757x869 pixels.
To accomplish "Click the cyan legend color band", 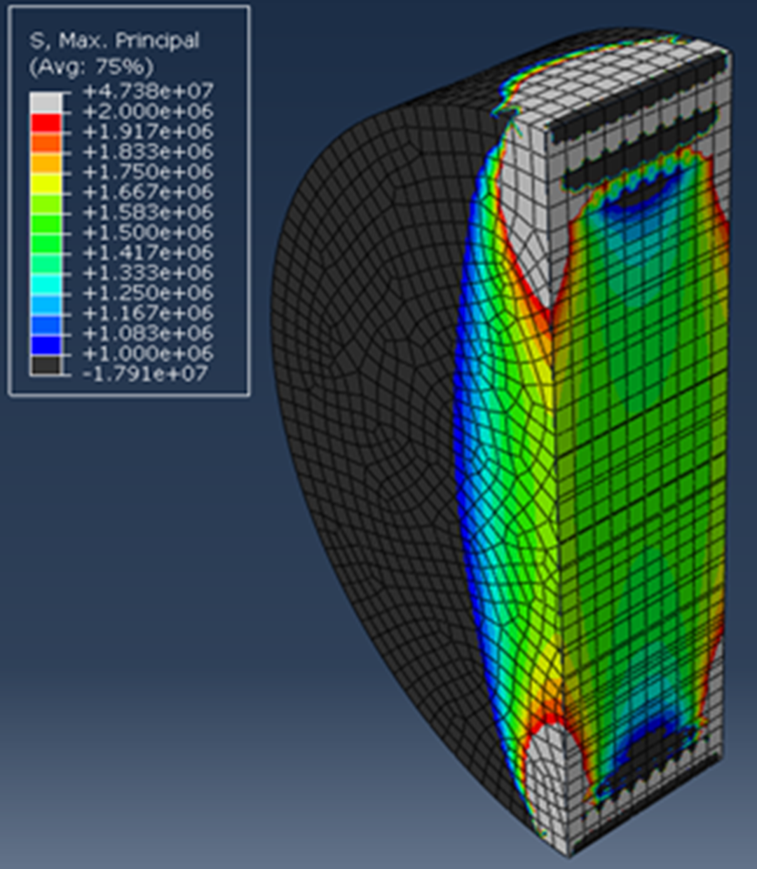I will [46, 283].
